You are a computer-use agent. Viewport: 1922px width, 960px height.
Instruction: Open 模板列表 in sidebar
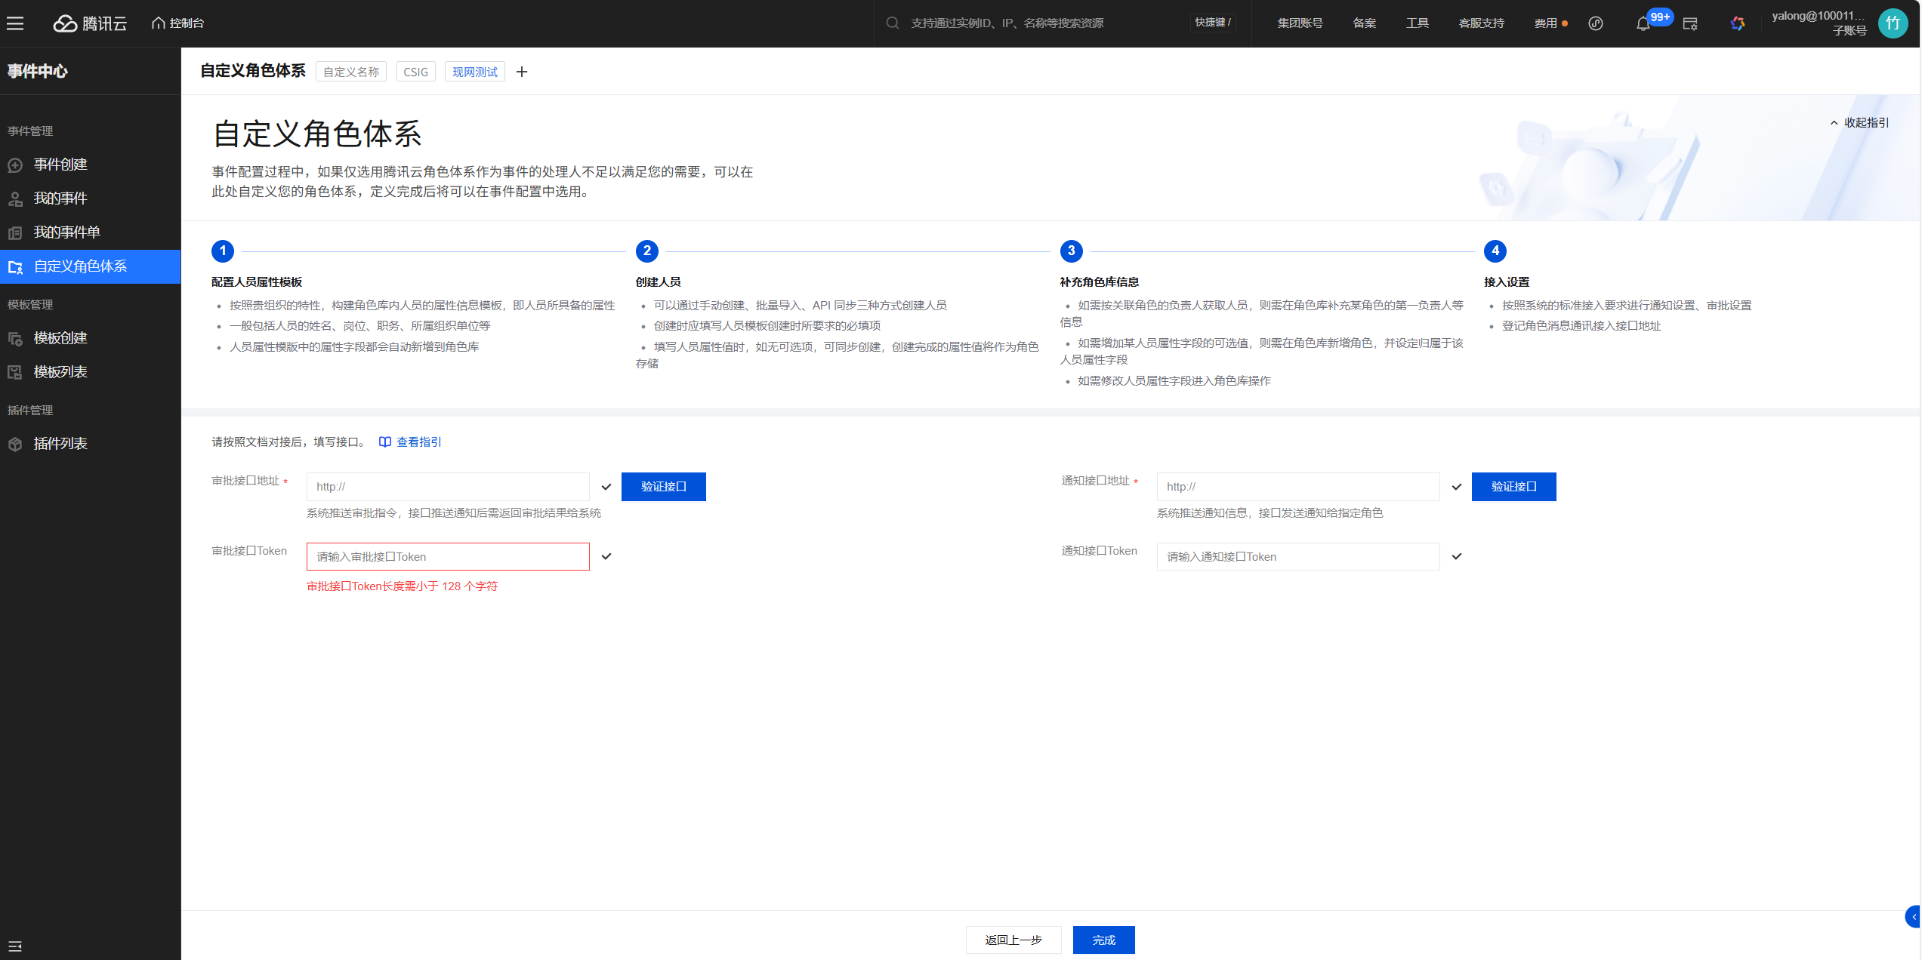[x=60, y=372]
